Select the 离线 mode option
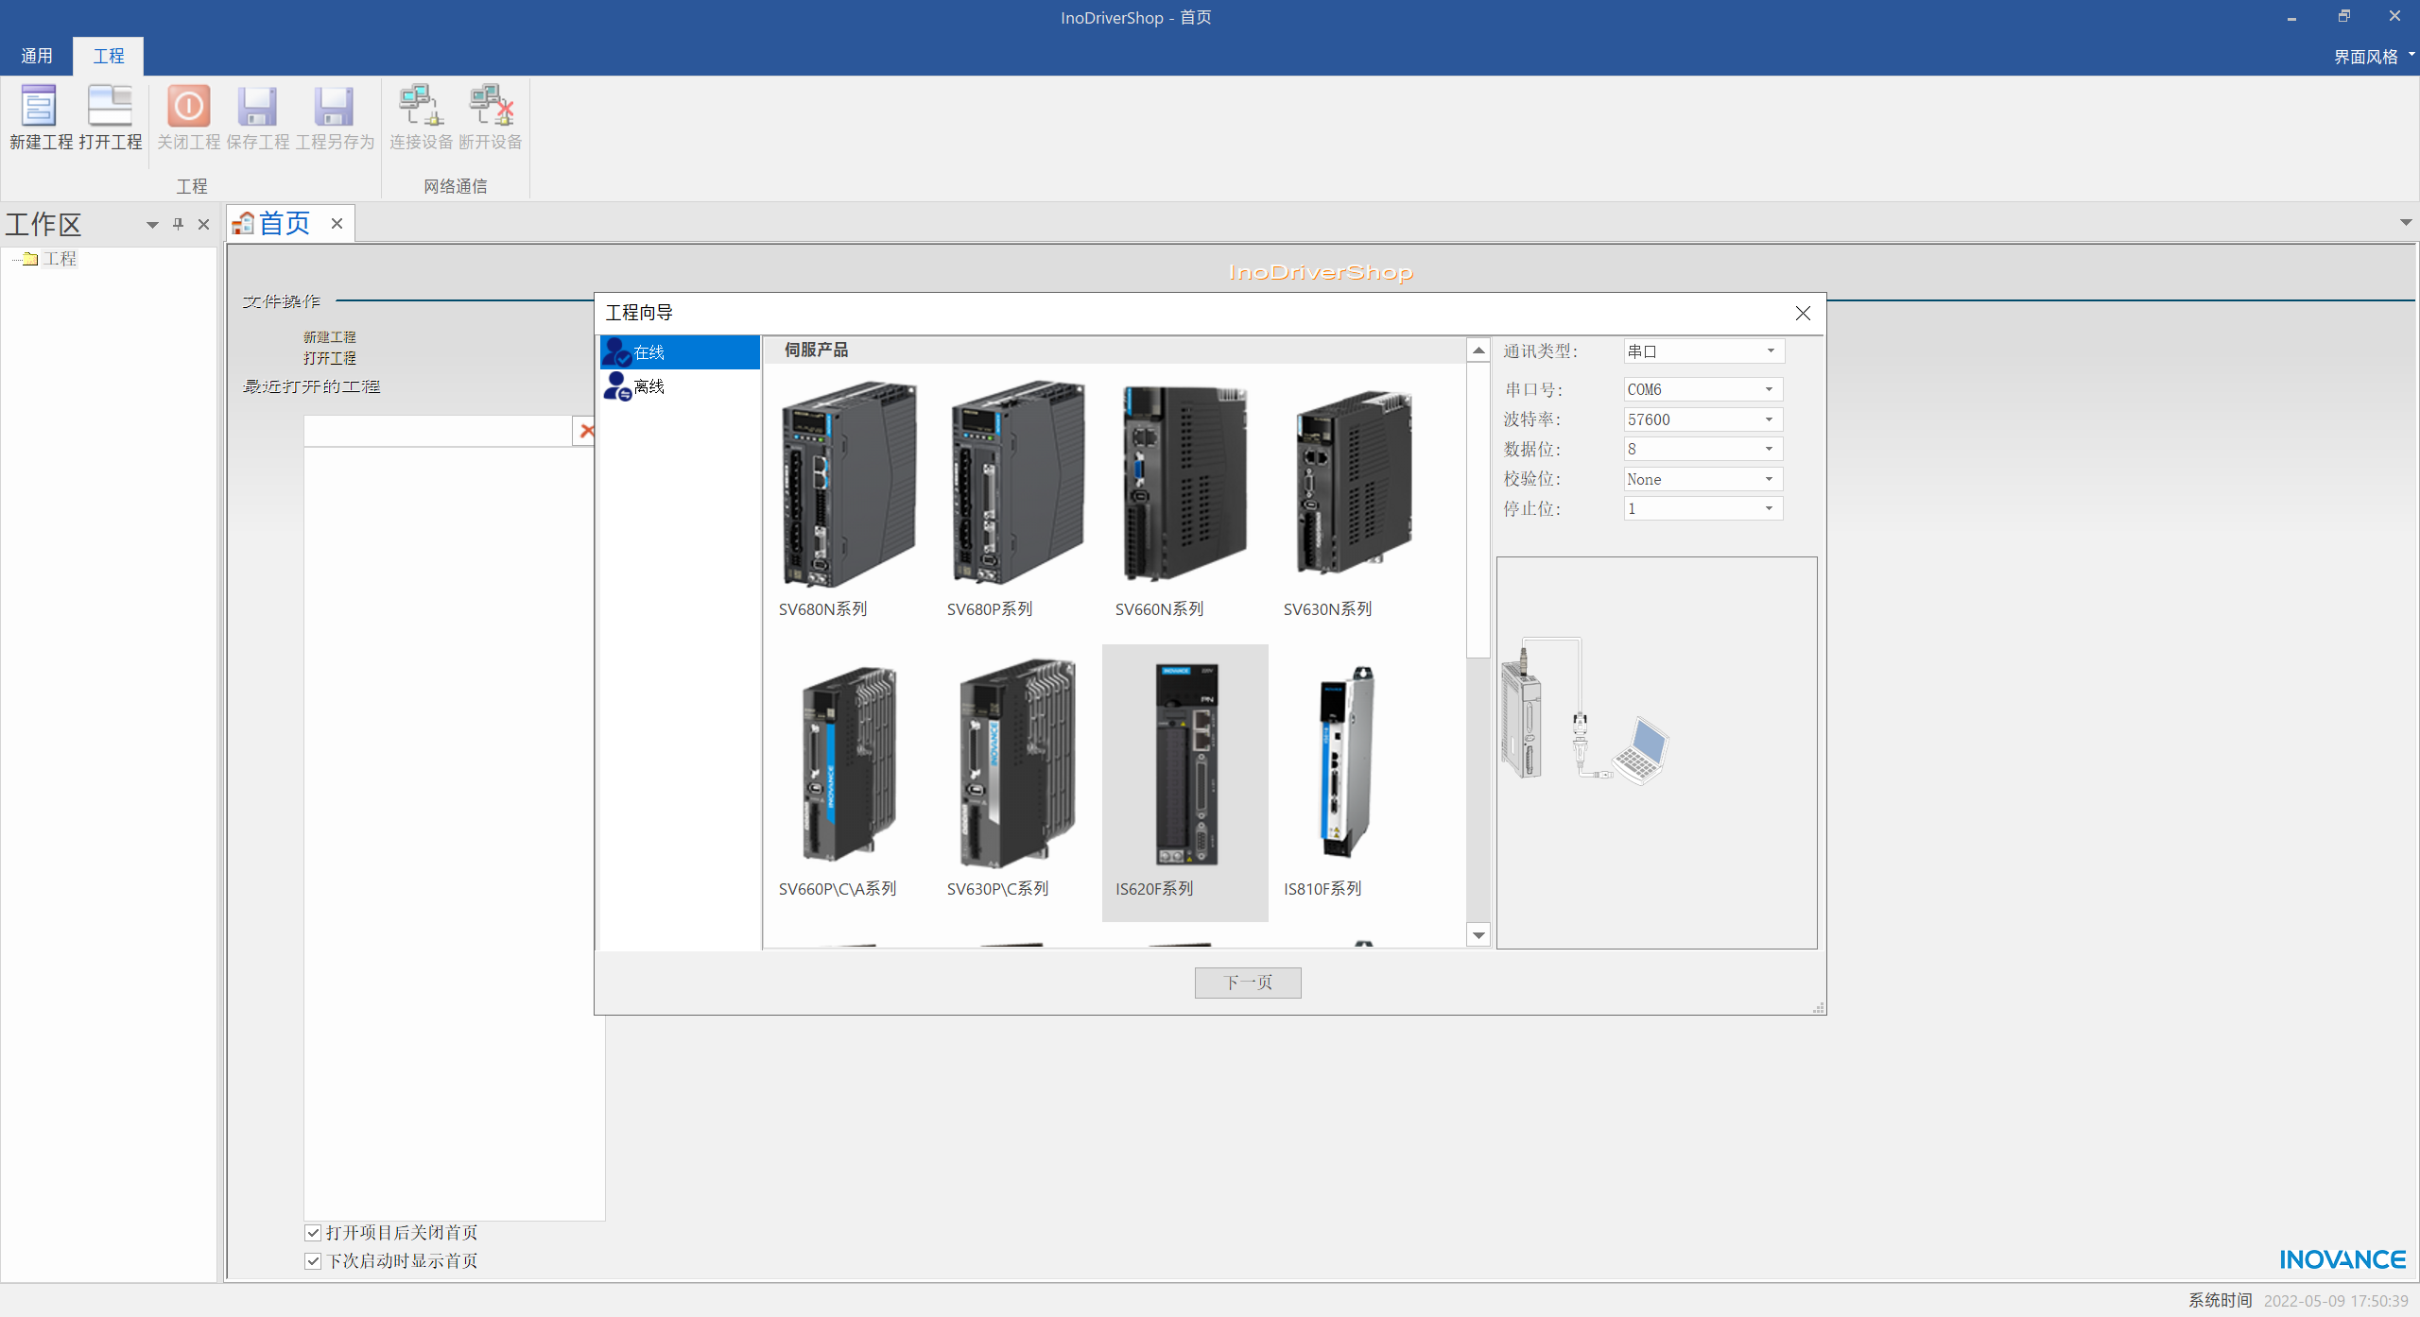This screenshot has width=2420, height=1317. point(648,386)
